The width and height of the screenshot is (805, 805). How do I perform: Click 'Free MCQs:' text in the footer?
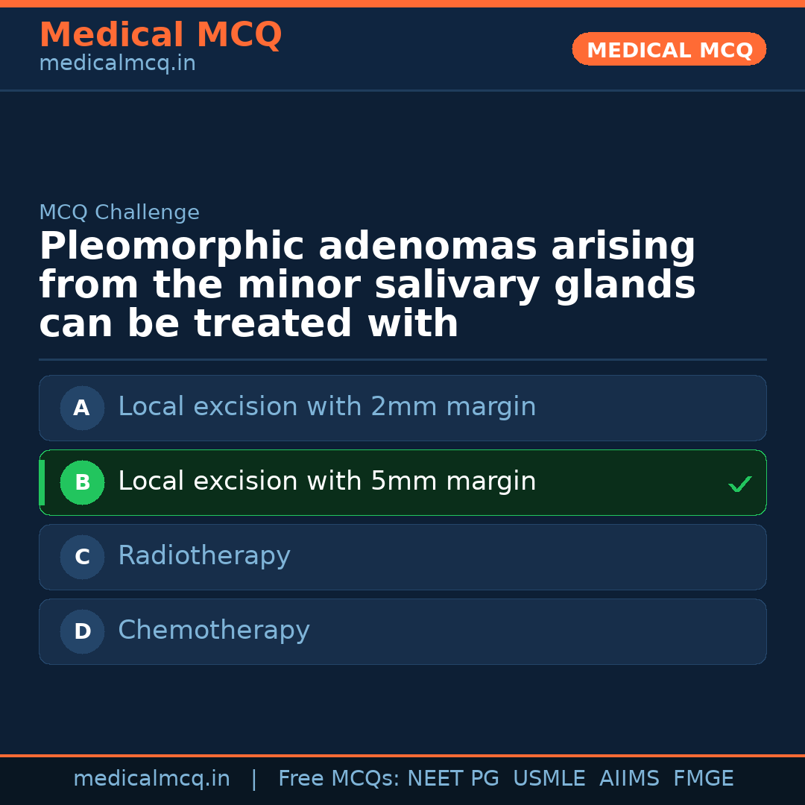339,779
